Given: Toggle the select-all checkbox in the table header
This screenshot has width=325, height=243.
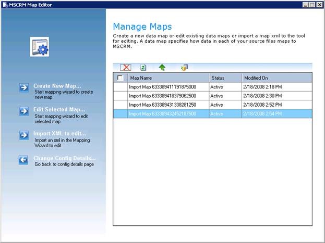Looking at the screenshot, I should coord(121,78).
